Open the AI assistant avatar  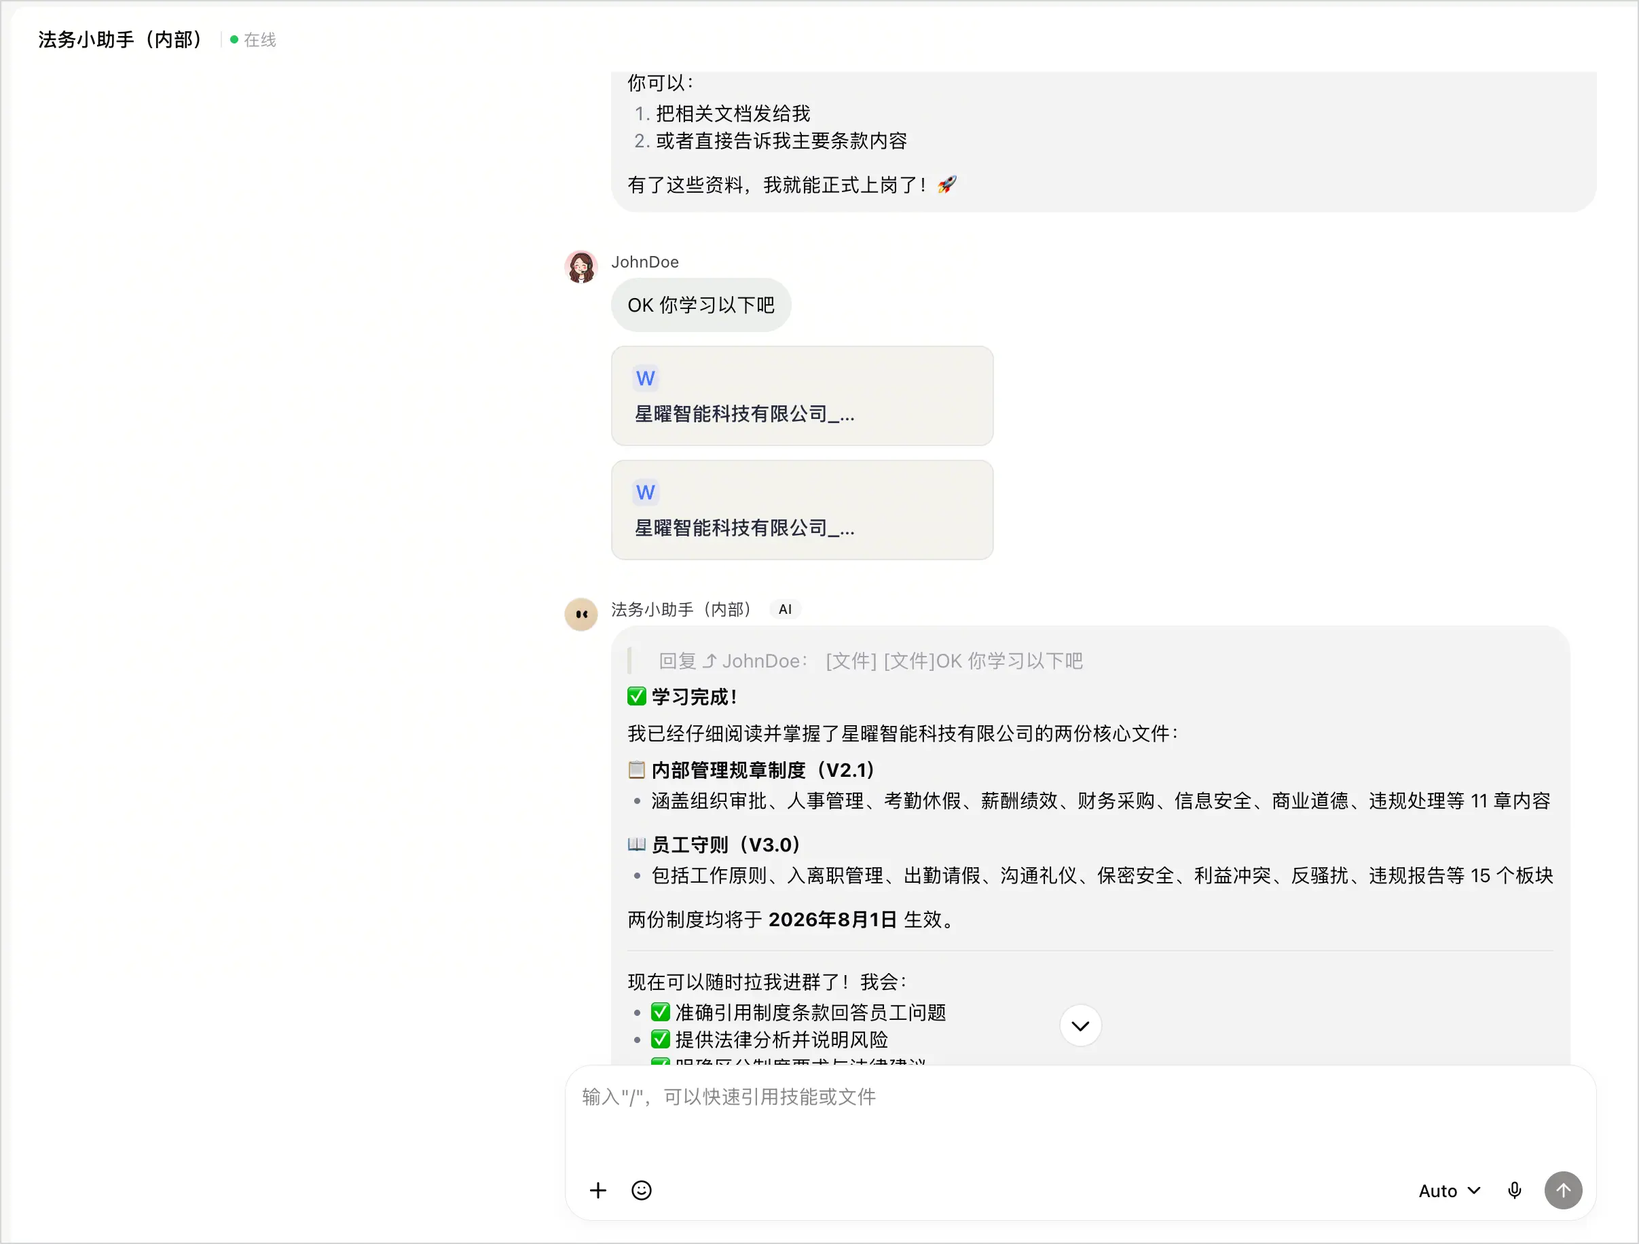click(x=581, y=615)
